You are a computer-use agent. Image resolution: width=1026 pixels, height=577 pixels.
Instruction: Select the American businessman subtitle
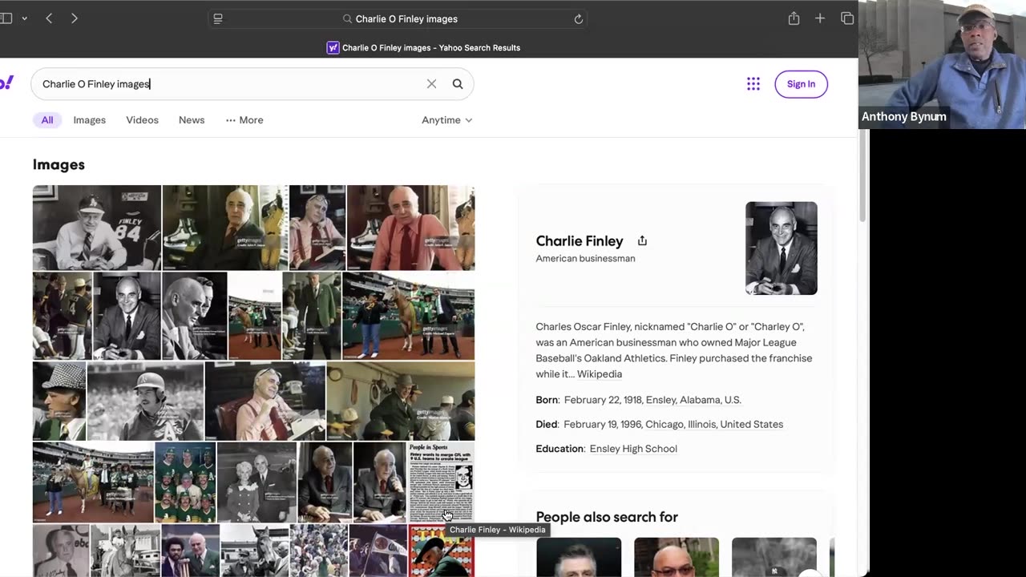tap(586, 259)
